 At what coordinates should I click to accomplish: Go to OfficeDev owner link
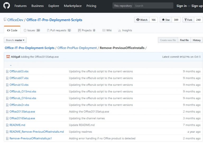(x=15, y=20)
